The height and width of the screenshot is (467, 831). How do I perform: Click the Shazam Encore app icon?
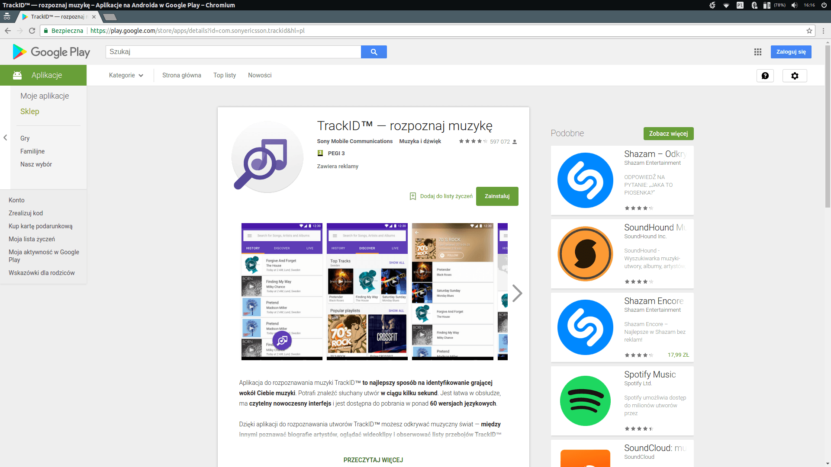[x=585, y=327]
